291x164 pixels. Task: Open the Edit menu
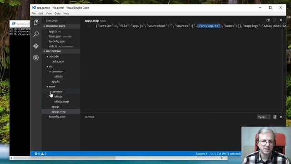(40, 13)
